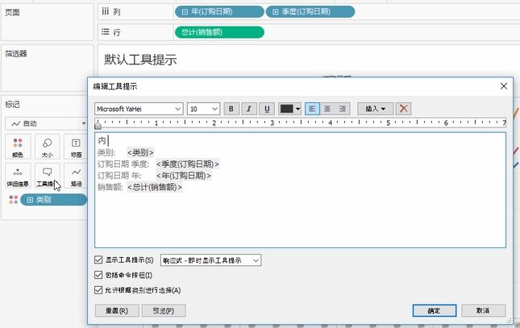Click the 预览 preview button
Image resolution: width=520 pixels, height=328 pixels.
163,310
